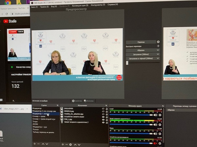The image size is (197, 147).
Task: Move selected source down in Источники
Action: point(79,145)
